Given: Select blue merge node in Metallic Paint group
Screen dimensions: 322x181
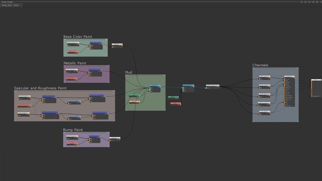Looking at the screenshot, I should coord(95,72).
